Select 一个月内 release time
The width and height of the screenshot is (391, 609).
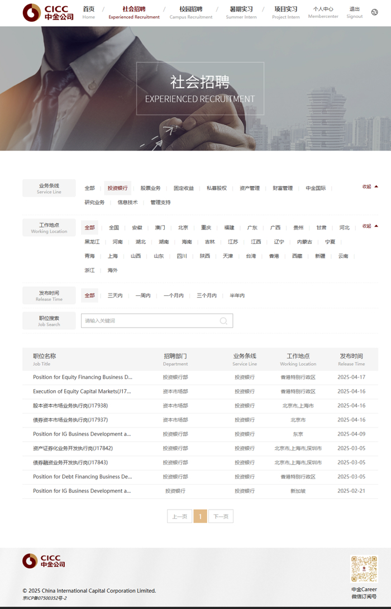coord(174,295)
